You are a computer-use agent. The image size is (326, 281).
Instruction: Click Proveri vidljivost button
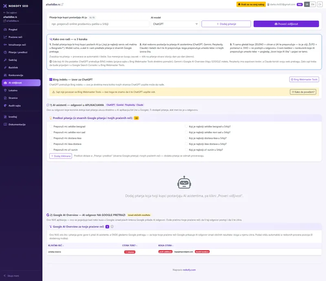tap(286, 24)
